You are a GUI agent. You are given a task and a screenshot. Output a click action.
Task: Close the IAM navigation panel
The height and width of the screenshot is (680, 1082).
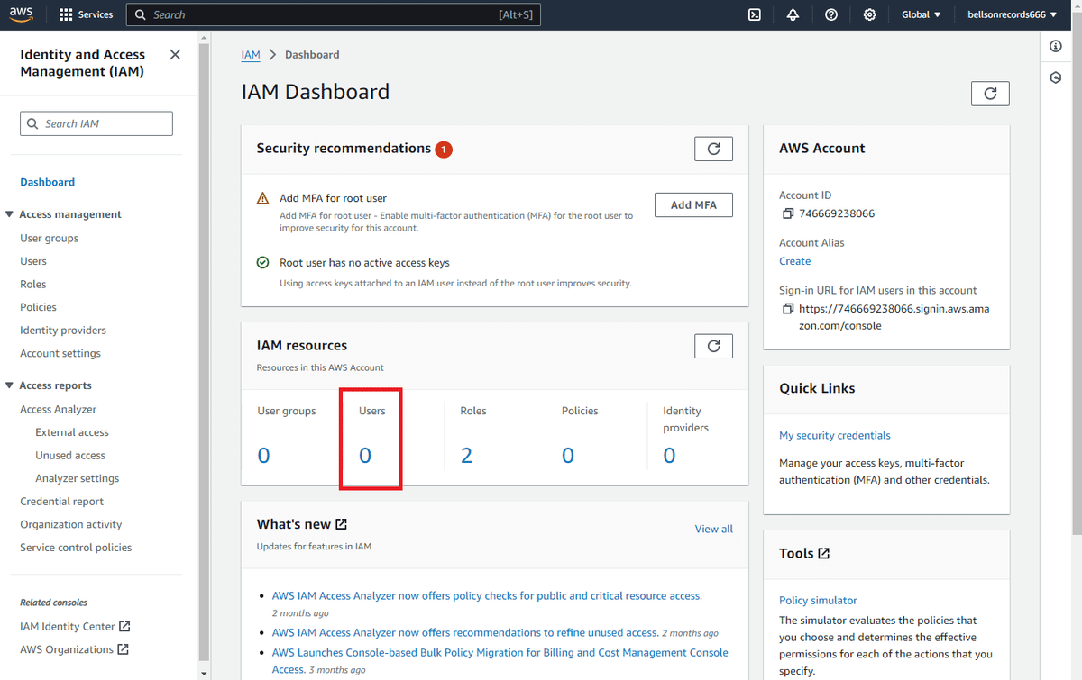click(175, 55)
